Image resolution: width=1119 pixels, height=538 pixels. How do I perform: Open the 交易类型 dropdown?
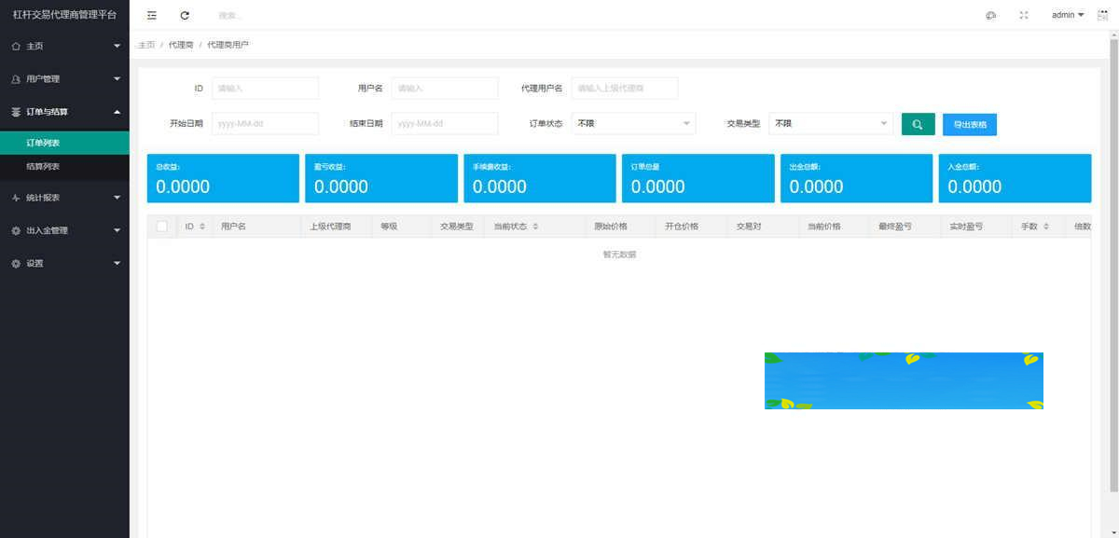coord(831,123)
